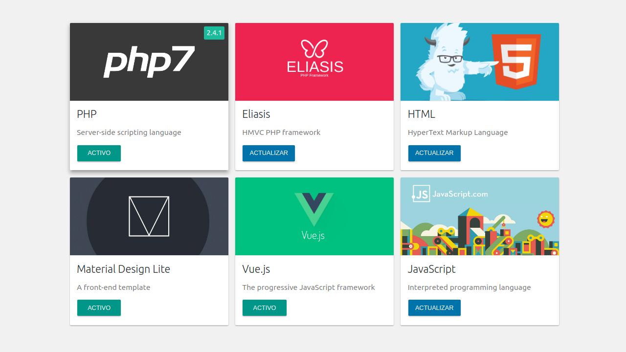
Task: Click the smiling sun in JavaScript banner
Action: [545, 219]
